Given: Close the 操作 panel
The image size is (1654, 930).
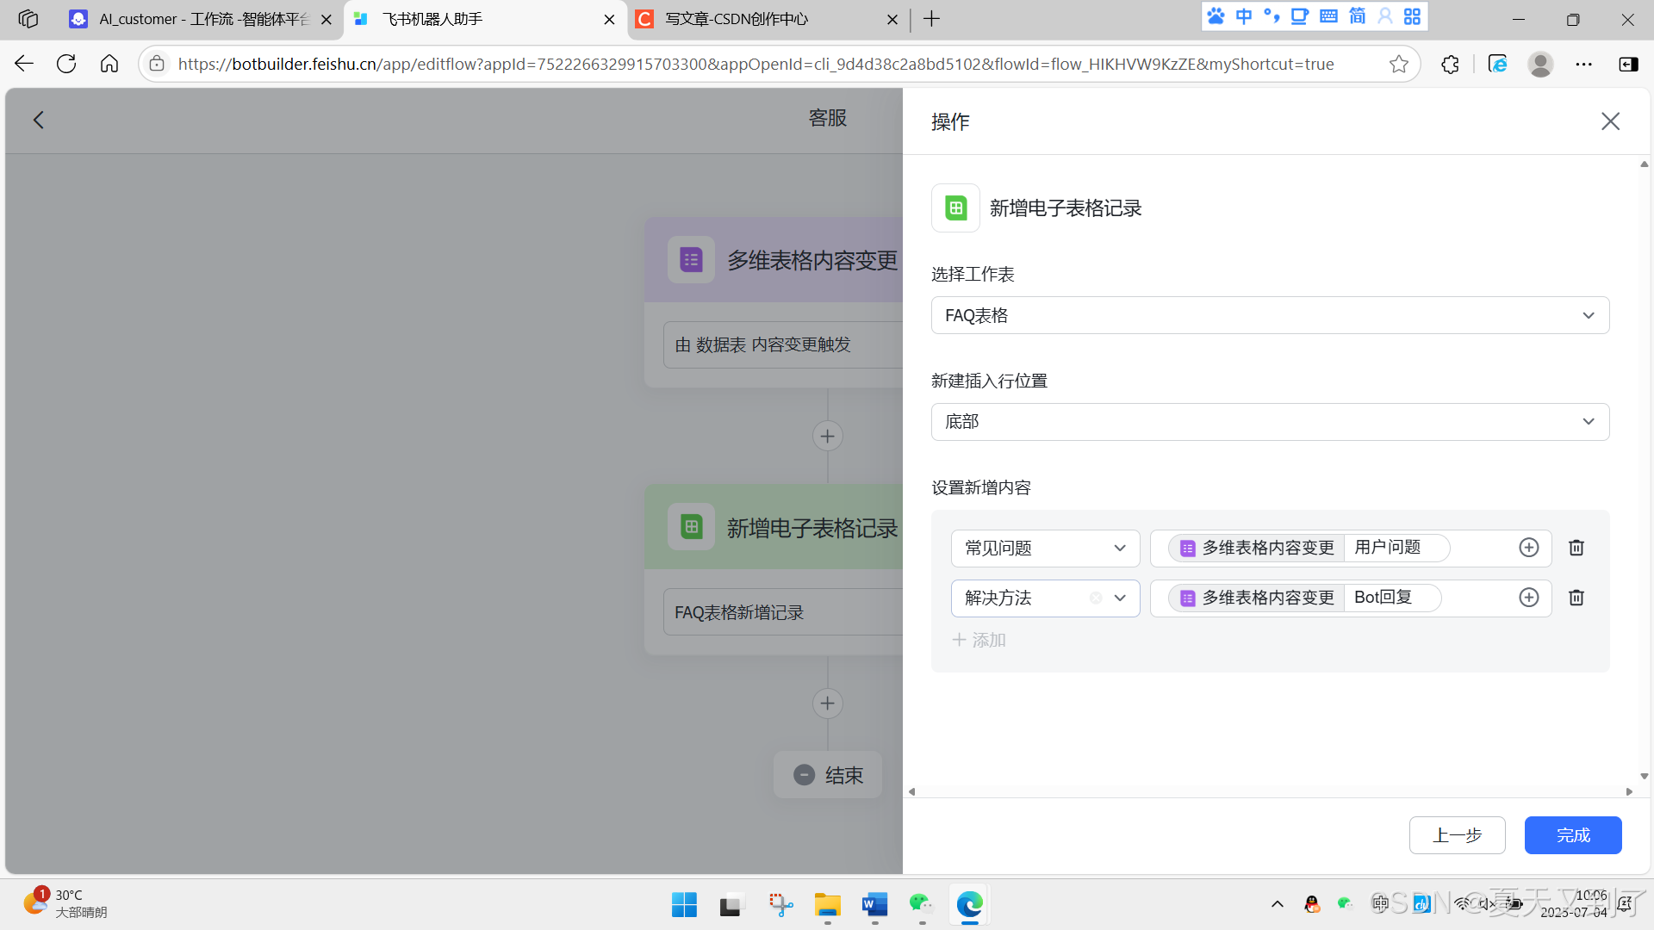Looking at the screenshot, I should tap(1610, 121).
